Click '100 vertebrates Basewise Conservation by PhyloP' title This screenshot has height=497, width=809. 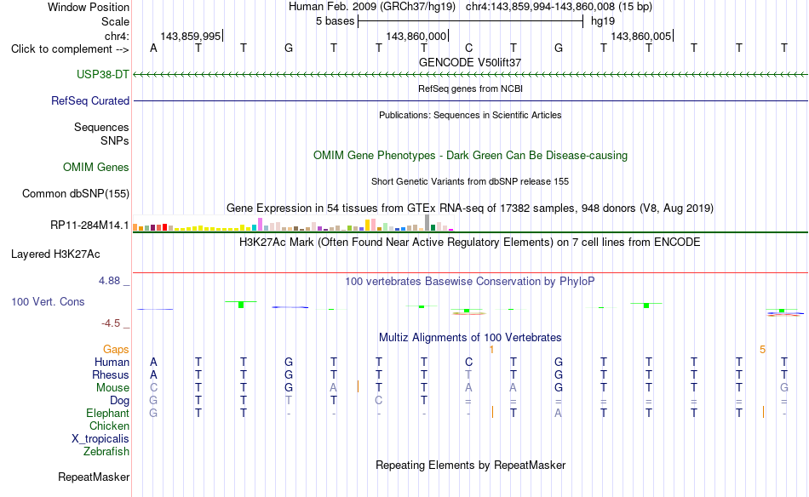[470, 282]
